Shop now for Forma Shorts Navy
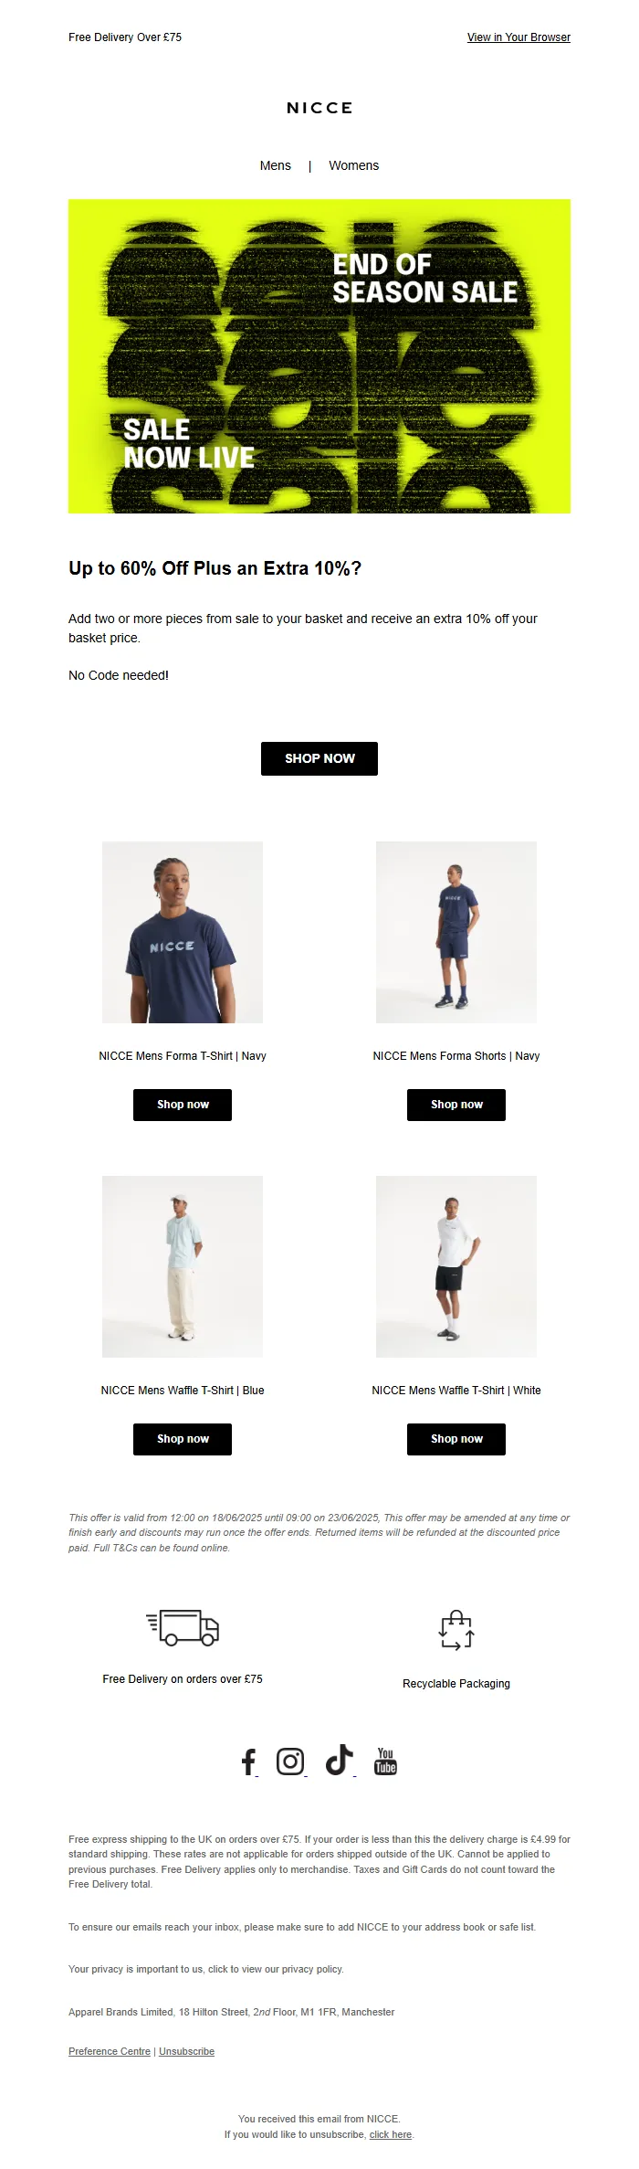 [x=456, y=1105]
